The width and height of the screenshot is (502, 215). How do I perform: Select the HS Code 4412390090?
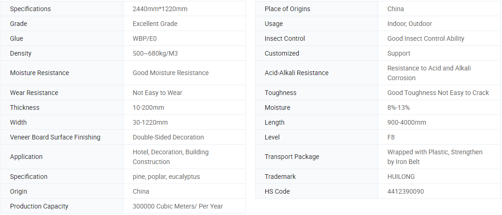[405, 191]
